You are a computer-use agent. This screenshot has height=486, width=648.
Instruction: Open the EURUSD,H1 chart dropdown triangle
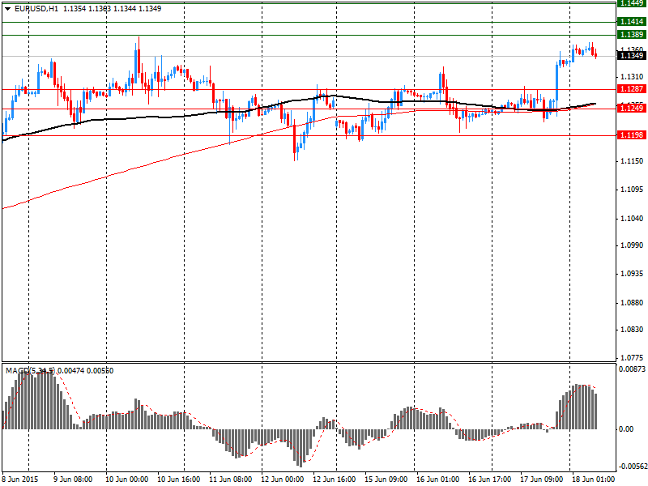(7, 9)
